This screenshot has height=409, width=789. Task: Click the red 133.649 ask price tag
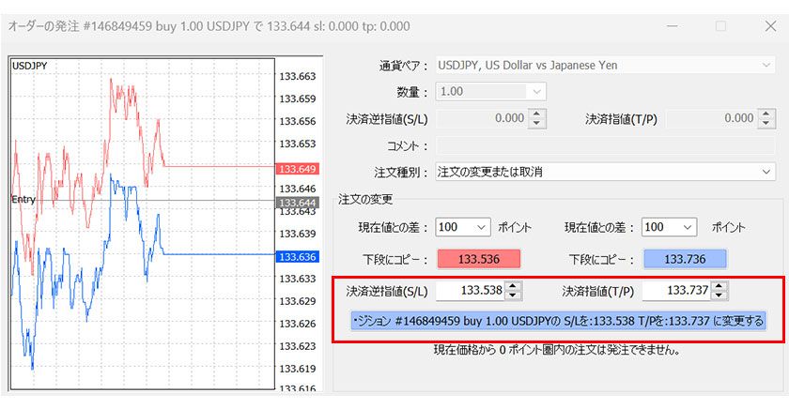[x=297, y=169]
